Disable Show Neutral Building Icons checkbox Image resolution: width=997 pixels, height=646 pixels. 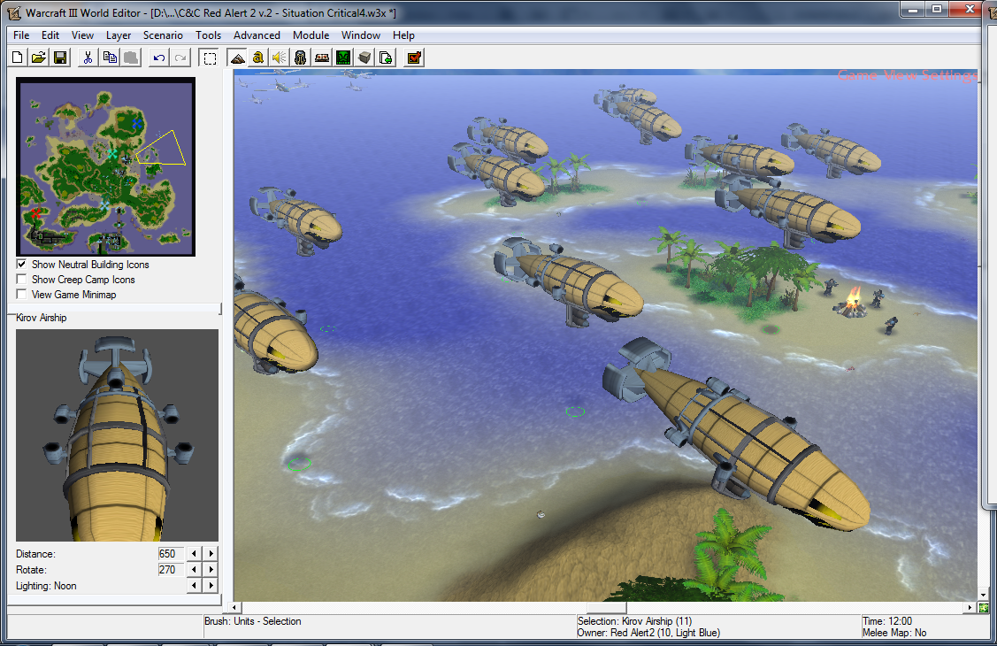tap(21, 264)
